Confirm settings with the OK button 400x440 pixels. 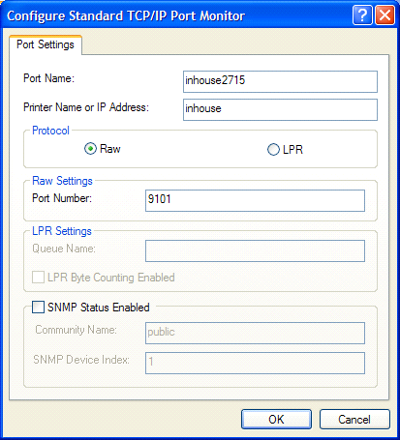pyautogui.click(x=276, y=420)
